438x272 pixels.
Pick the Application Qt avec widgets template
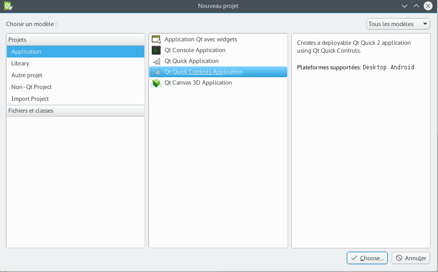pyautogui.click(x=218, y=39)
